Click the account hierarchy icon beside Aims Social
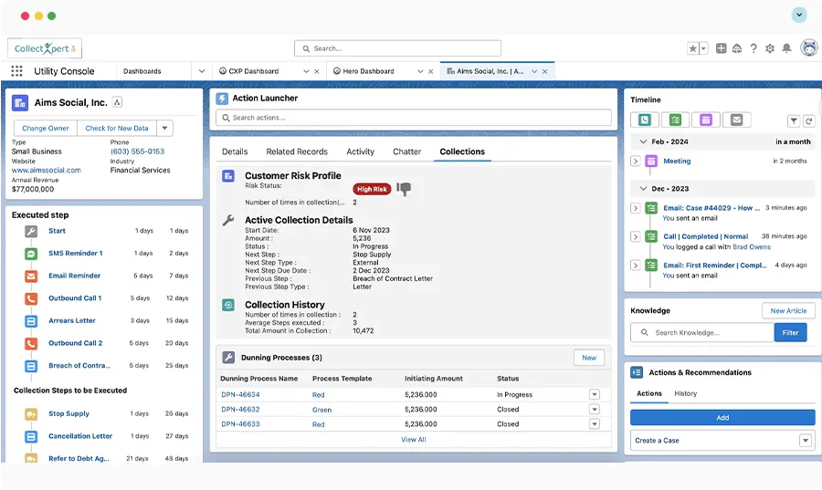 (x=118, y=102)
